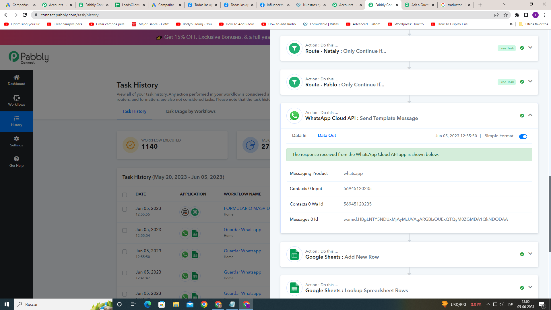Expand the Route - Nataly step
Viewport: 551px width, 310px height.
[x=530, y=48]
